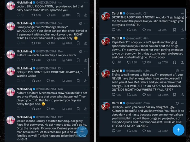Open Cardi B's avatar on the 12m tweet
This screenshot has height=142, width=190.
pos(106,74)
